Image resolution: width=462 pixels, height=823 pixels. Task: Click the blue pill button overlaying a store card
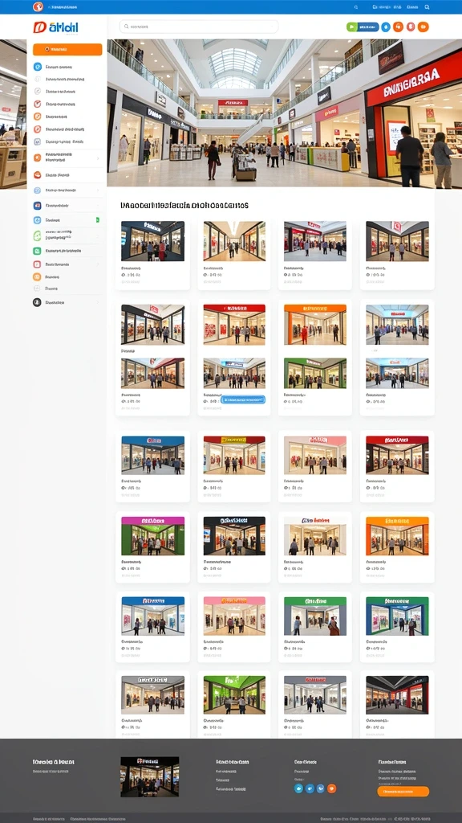click(x=244, y=399)
